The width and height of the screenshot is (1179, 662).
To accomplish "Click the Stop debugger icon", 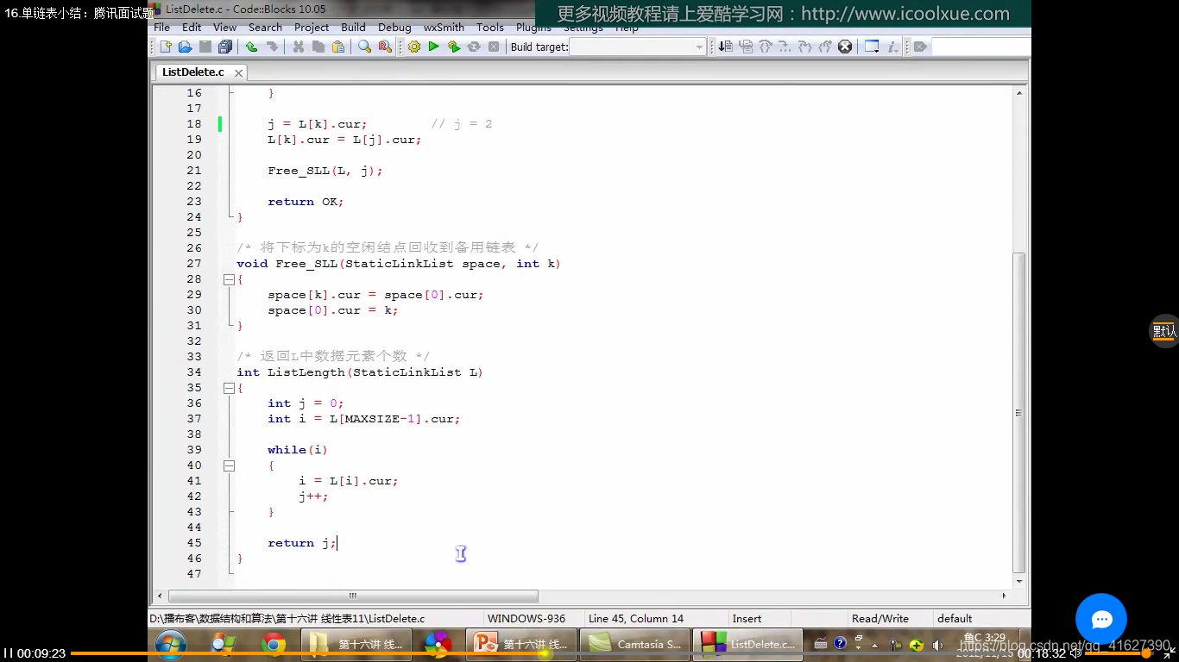I will pos(845,47).
